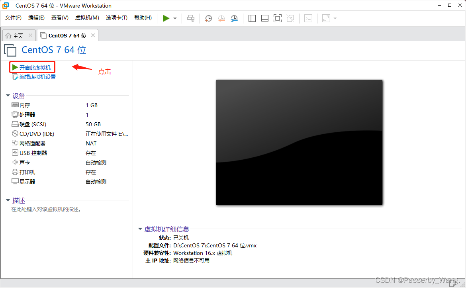466x288 pixels.
Task: Click the network adapter icon
Action: 15,143
